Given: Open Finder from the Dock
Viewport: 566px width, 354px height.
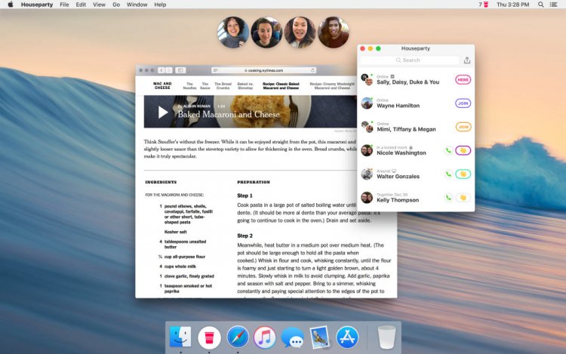Looking at the screenshot, I should click(x=180, y=337).
